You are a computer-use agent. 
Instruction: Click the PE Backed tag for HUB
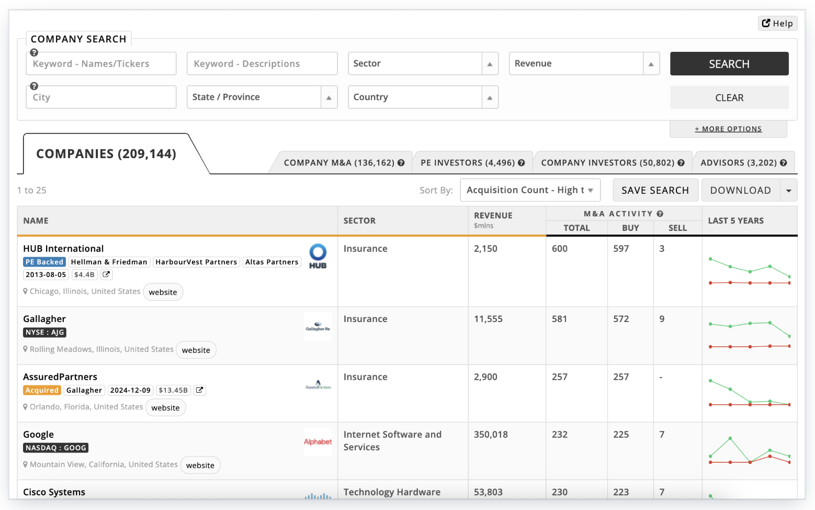[44, 262]
